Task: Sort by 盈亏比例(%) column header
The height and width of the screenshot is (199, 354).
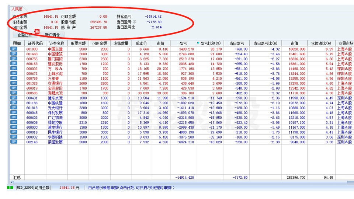Action: 210,43
